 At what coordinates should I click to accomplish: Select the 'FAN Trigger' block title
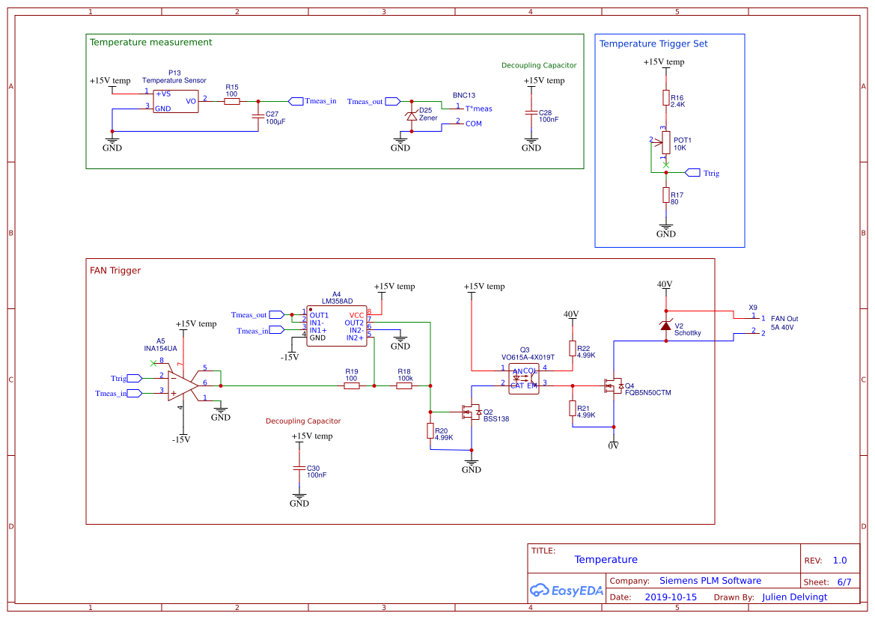(115, 271)
